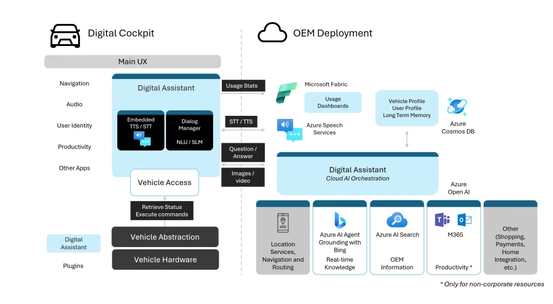Click the Usage Dashboards box

[x=332, y=102]
